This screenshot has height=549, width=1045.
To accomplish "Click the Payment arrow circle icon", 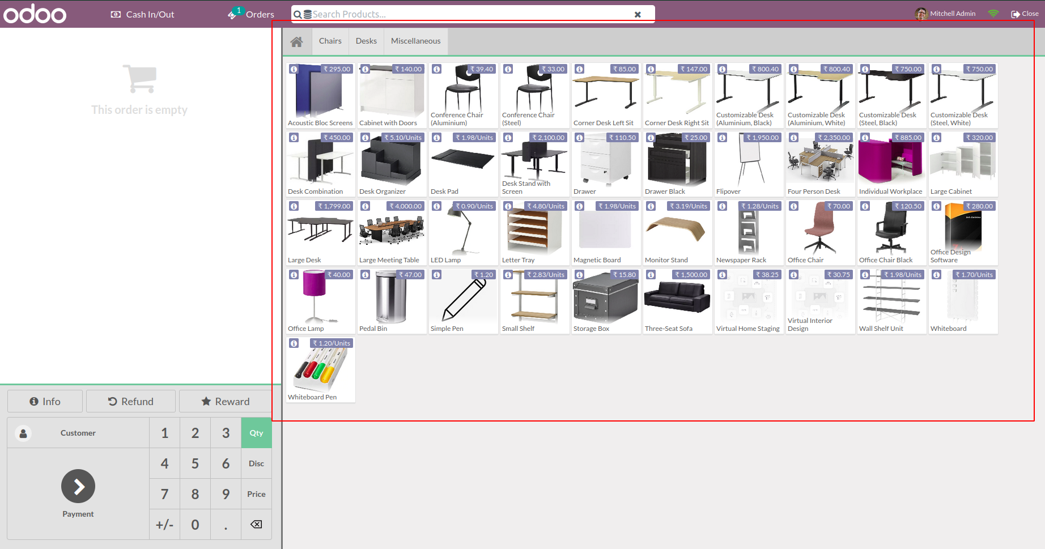I will (x=78, y=486).
